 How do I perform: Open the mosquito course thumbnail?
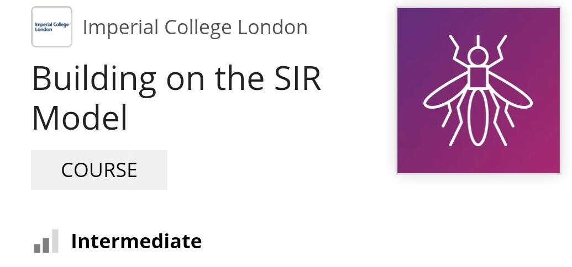point(478,91)
